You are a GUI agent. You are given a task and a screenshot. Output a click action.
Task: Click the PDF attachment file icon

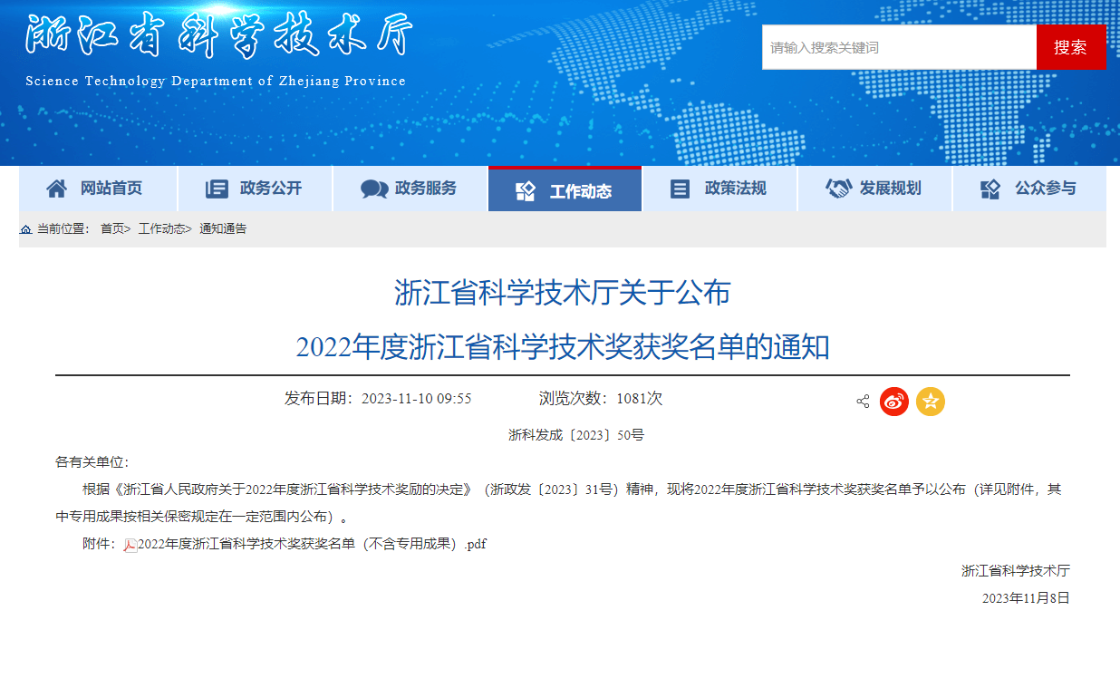point(130,545)
